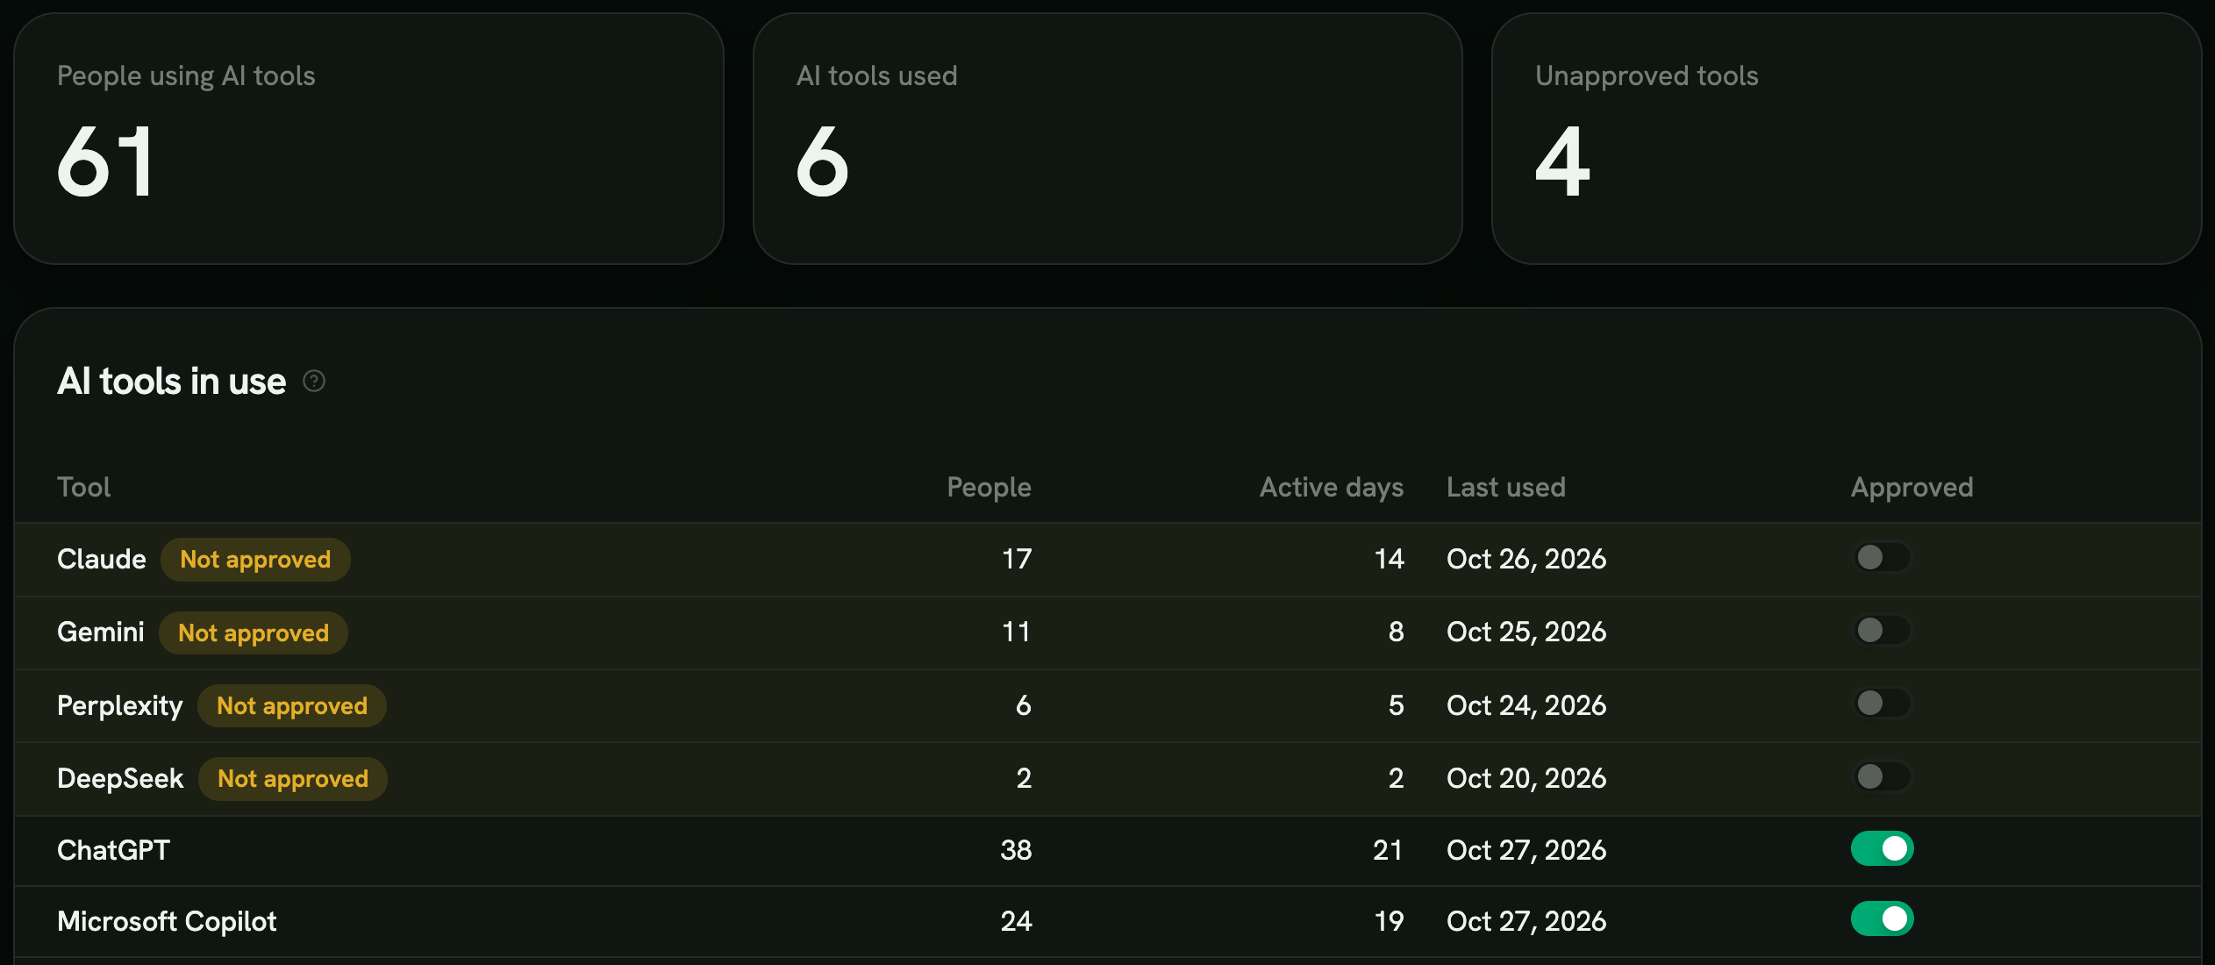Select the Microsoft Copilot tool name
2215x965 pixels.
pos(167,922)
